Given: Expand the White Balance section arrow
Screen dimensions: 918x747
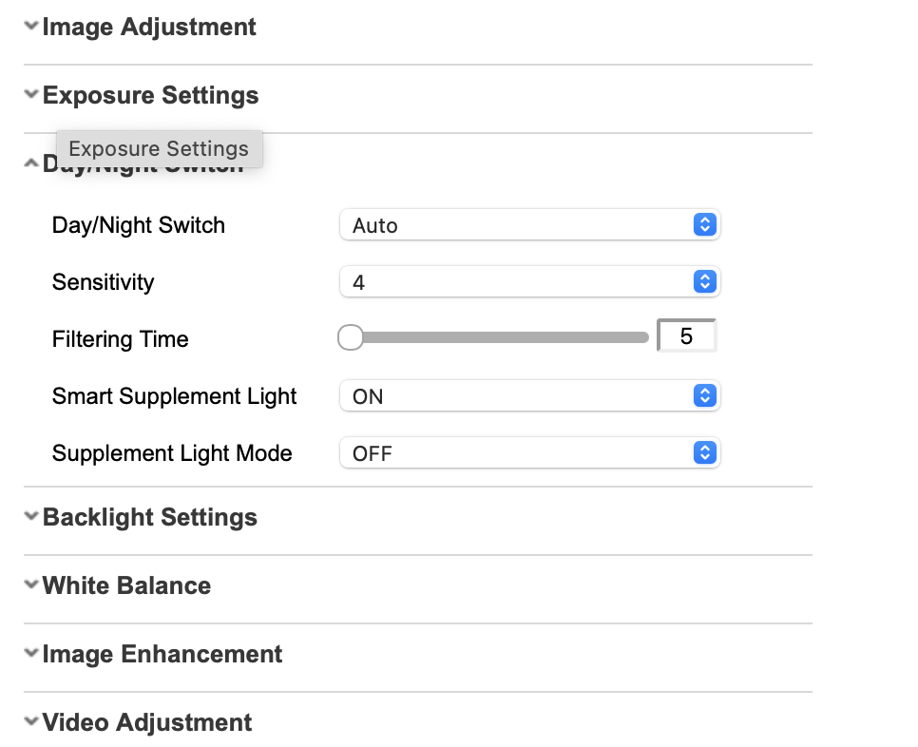Looking at the screenshot, I should click(x=32, y=585).
